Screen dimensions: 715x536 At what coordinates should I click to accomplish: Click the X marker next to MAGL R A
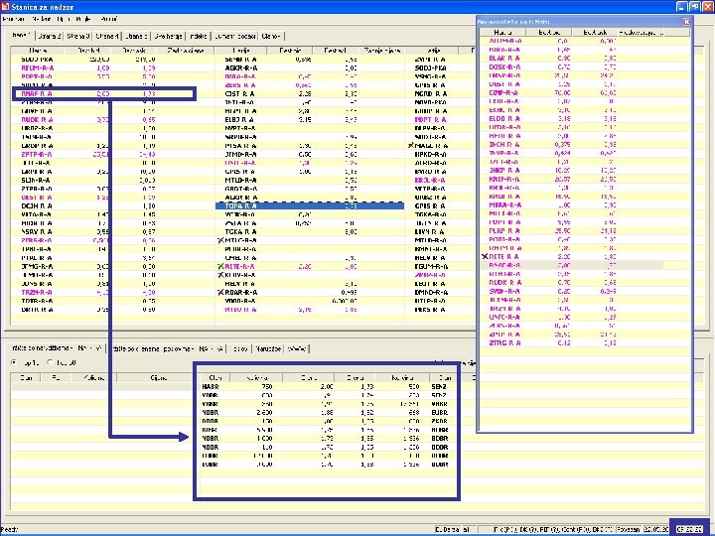pos(410,145)
